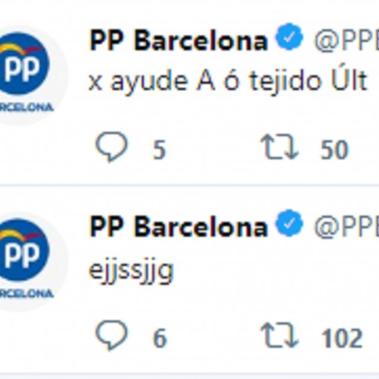Click the @PPB handle on the second tweet
The image size is (379, 379).
click(x=347, y=226)
